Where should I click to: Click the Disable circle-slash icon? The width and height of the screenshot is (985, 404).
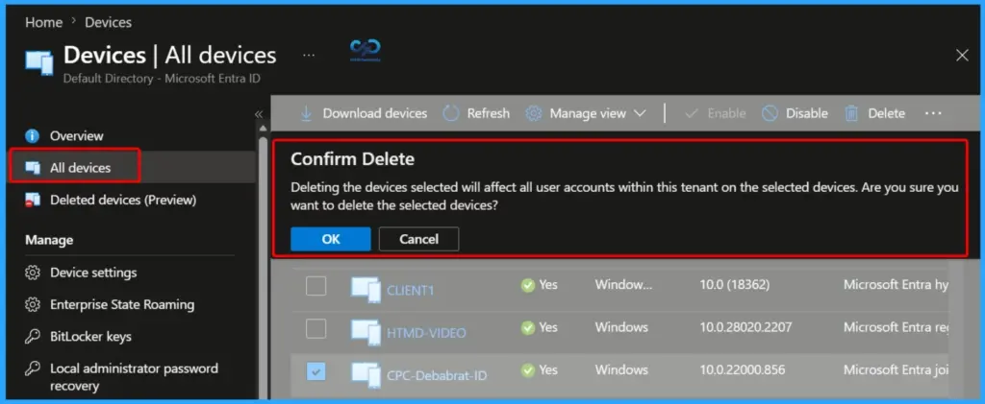pyautogui.click(x=770, y=113)
